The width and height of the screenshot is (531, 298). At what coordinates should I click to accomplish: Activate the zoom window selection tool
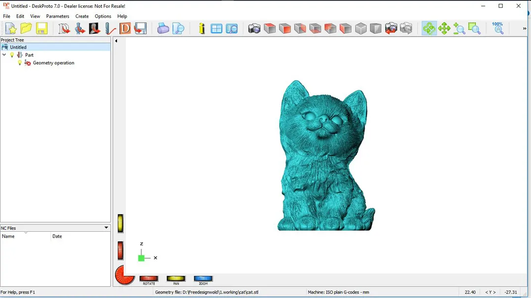click(474, 28)
